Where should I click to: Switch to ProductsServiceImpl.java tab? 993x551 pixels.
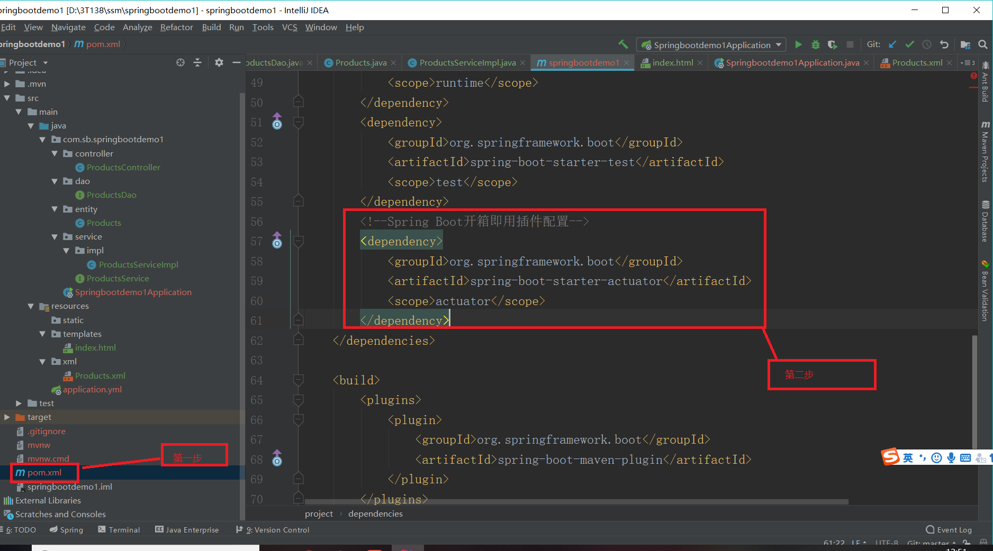(x=467, y=62)
